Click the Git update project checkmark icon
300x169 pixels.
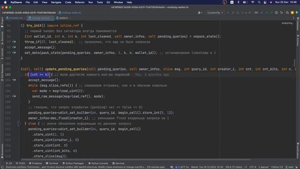[x=262, y=13]
